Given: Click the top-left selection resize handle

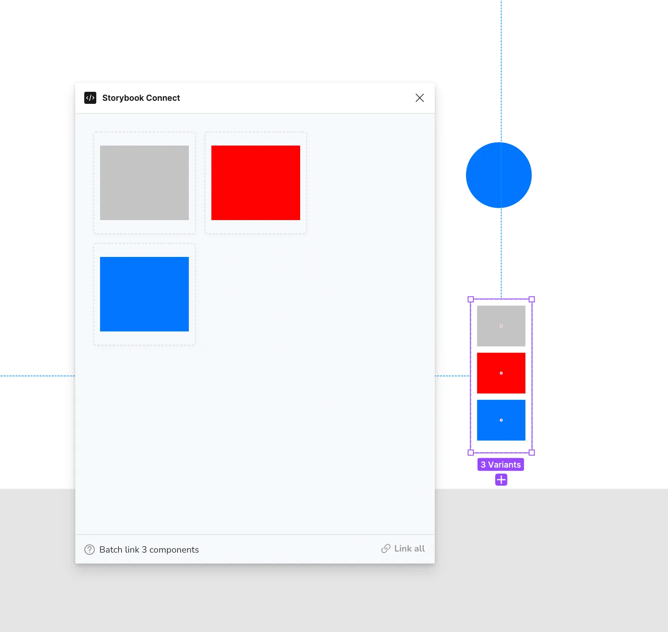Looking at the screenshot, I should (471, 299).
